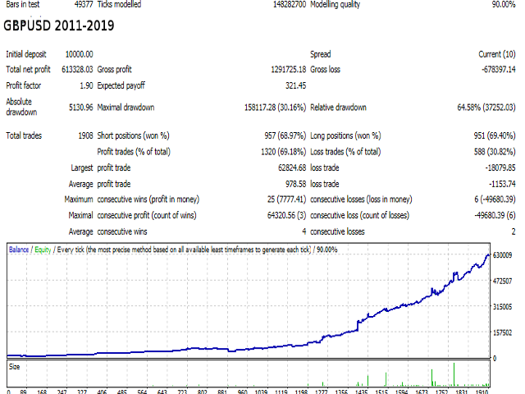Click Maximal drawdown value 158117.28 (30.16%)
Image resolution: width=525 pixels, height=394 pixels.
pos(275,108)
